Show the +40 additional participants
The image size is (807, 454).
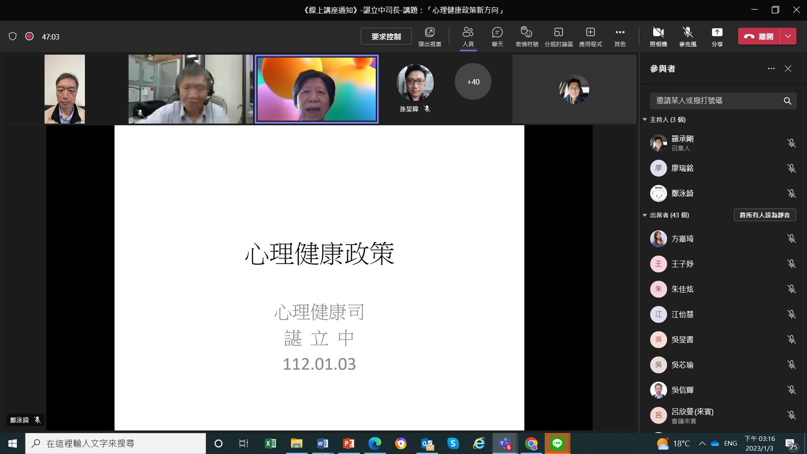(473, 82)
